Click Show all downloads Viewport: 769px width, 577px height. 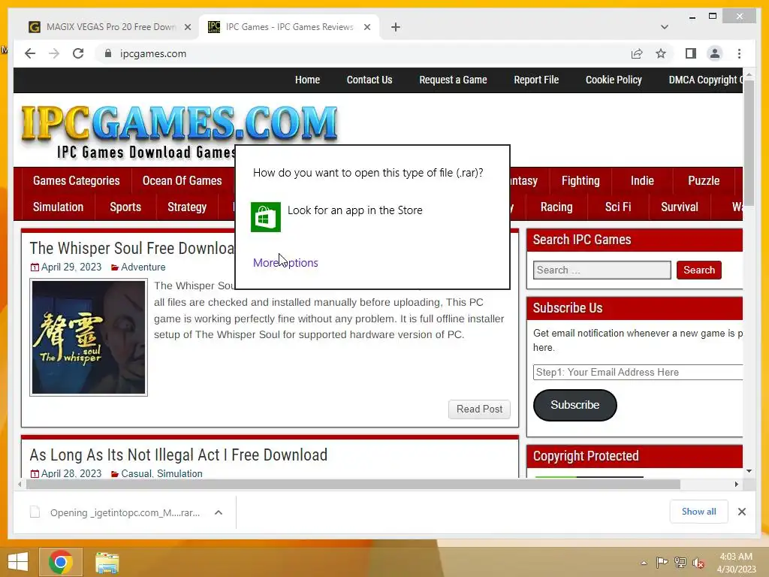[699, 512]
